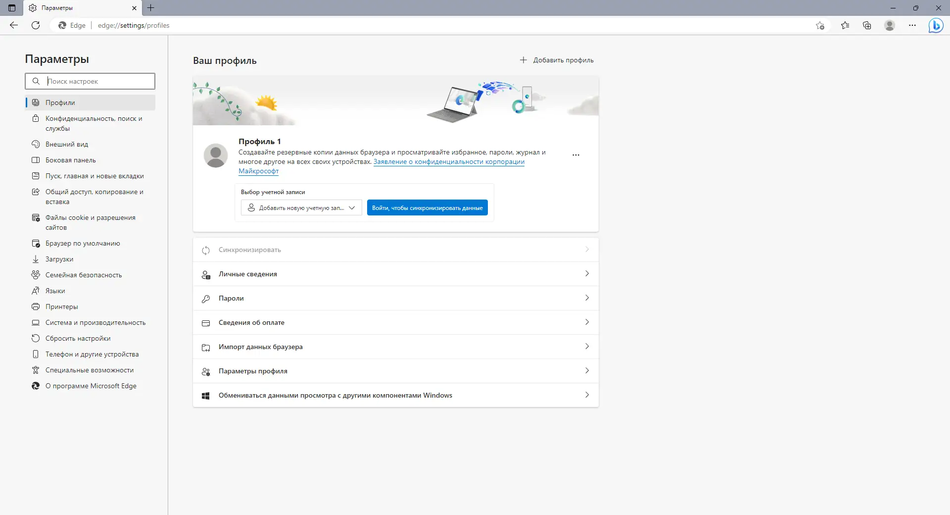The image size is (950, 515).
Task: Click the Поиск настроек search field
Action: [x=90, y=81]
